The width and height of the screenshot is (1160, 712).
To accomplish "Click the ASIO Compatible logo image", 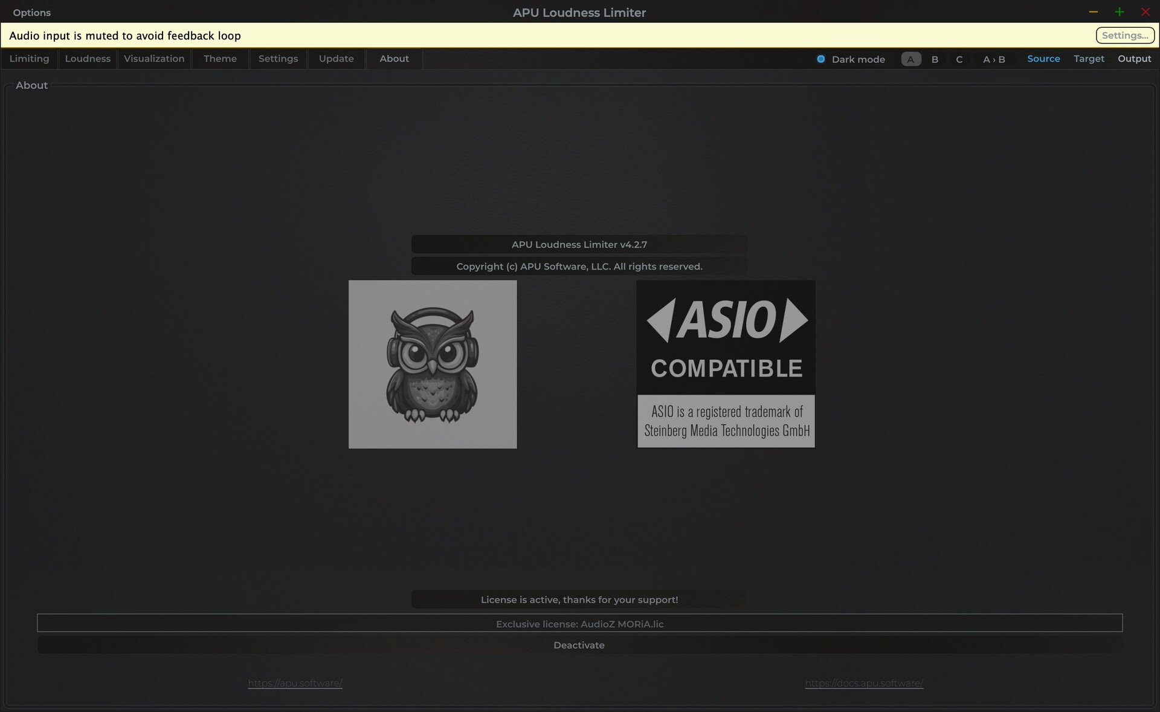I will click(726, 364).
